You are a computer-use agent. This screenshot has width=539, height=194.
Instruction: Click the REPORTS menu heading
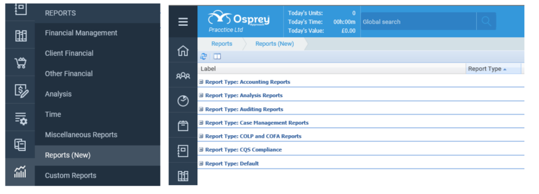pos(61,13)
